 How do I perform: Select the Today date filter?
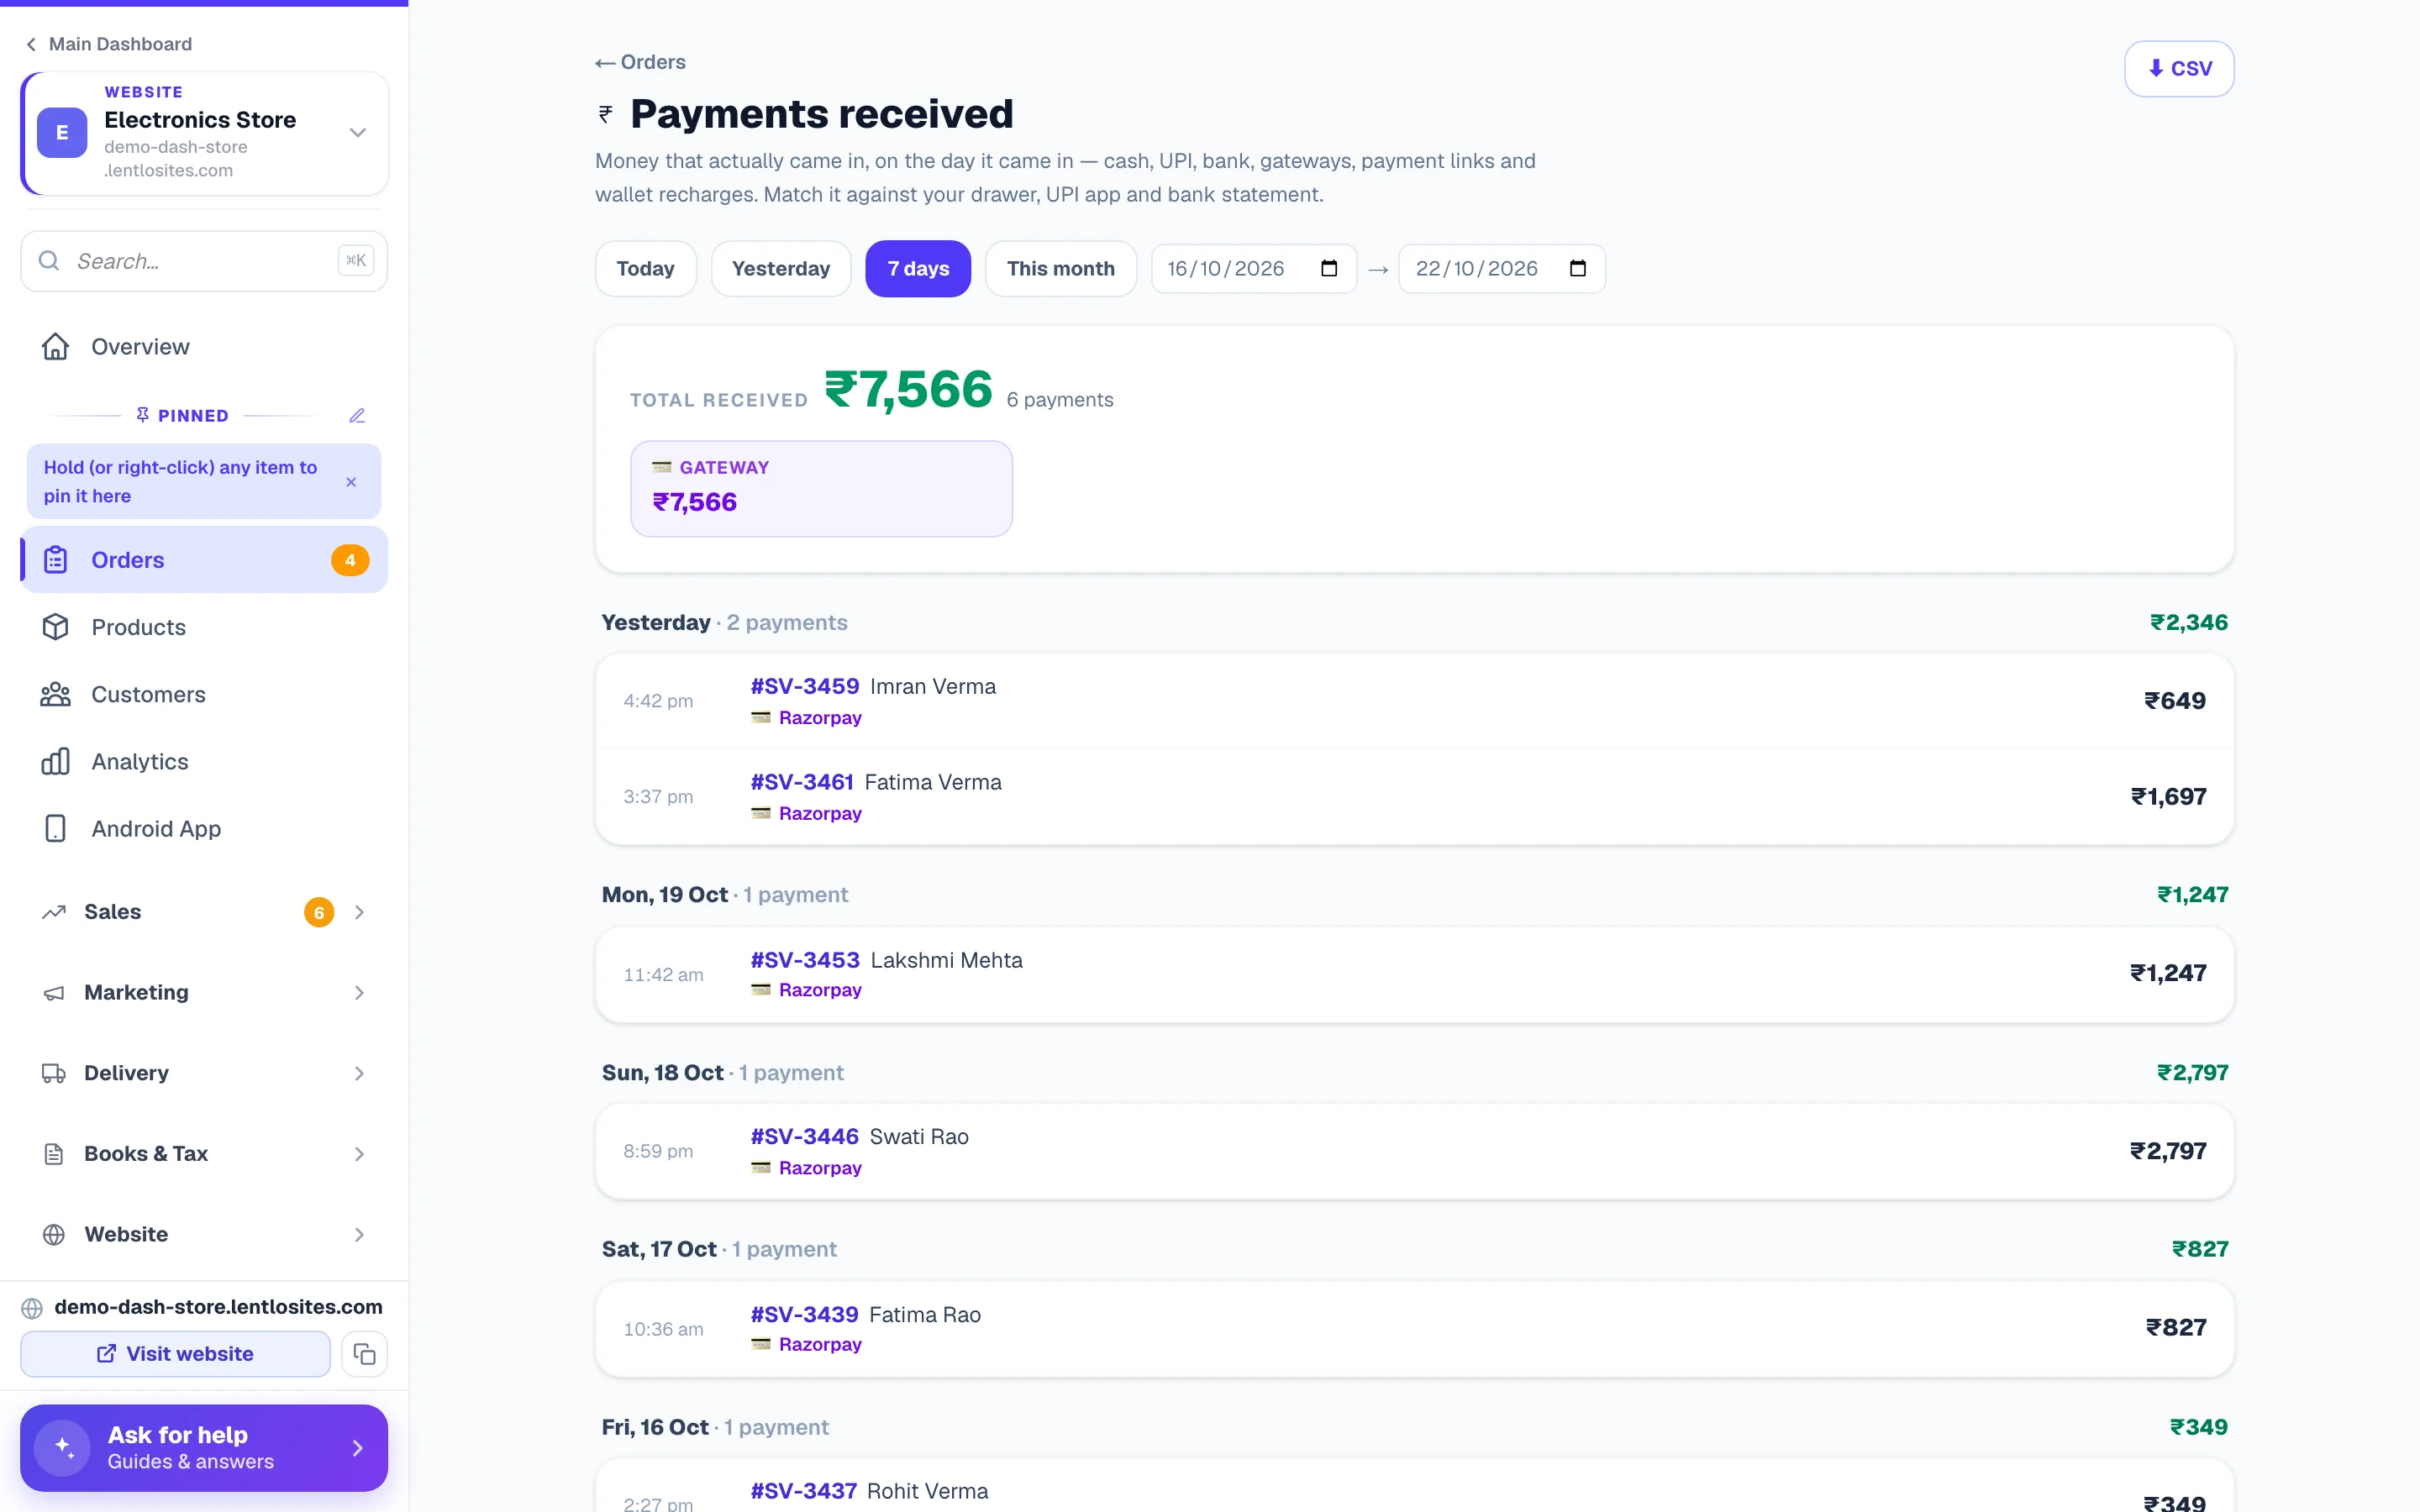coord(645,268)
